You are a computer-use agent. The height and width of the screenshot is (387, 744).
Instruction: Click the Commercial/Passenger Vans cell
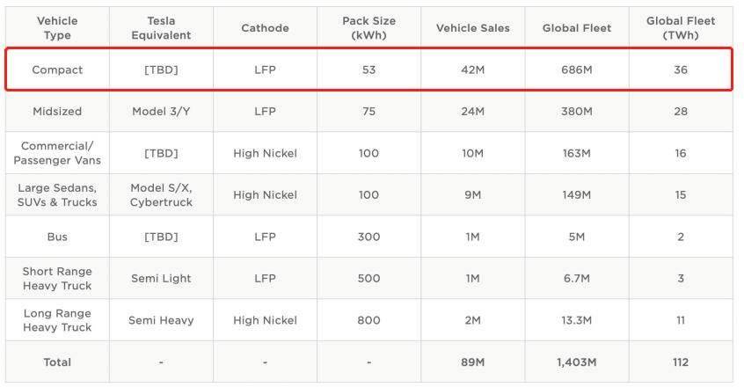click(57, 153)
